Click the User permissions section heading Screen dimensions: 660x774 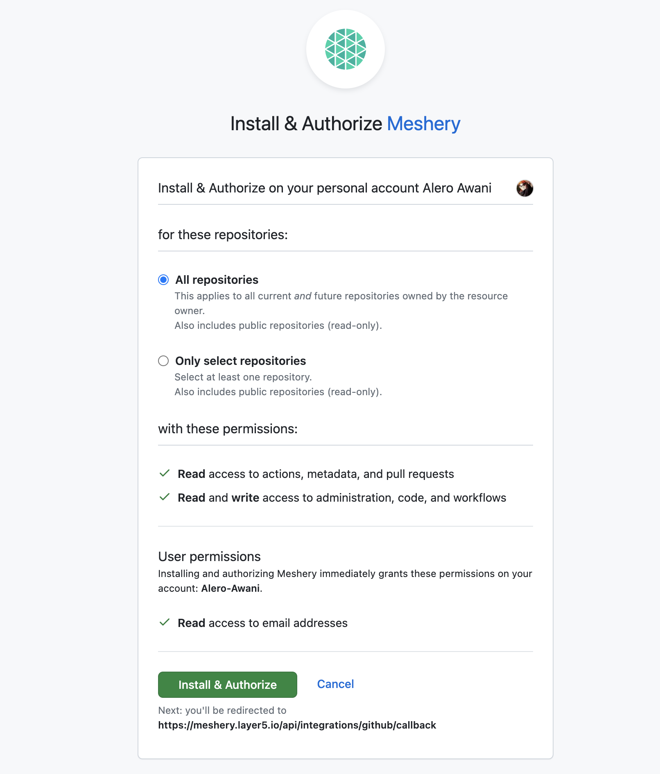(x=209, y=556)
